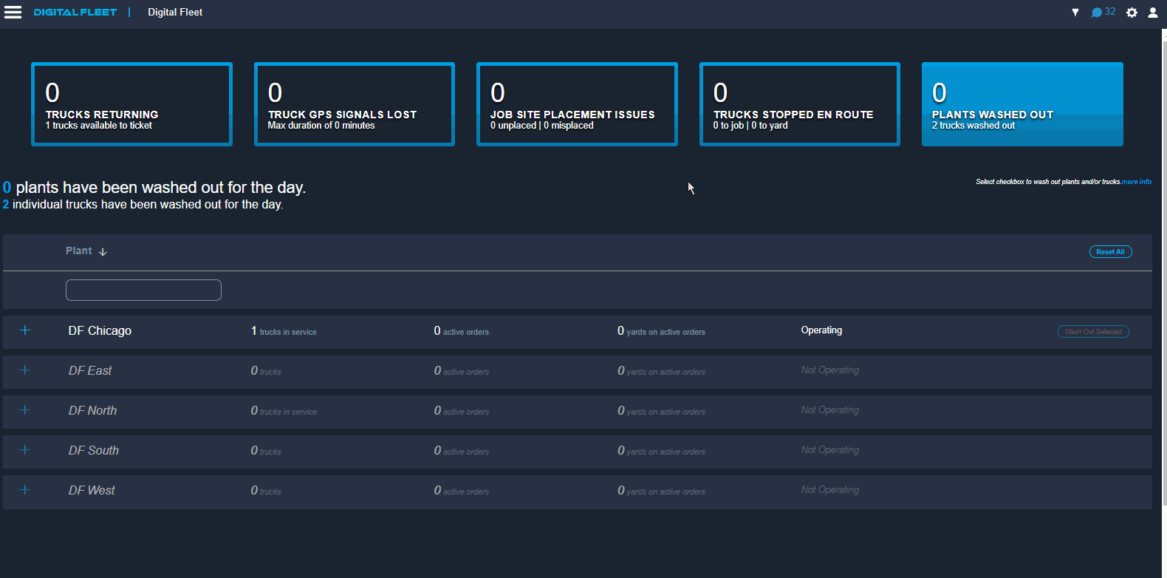Expand the DF East plant row

[25, 370]
